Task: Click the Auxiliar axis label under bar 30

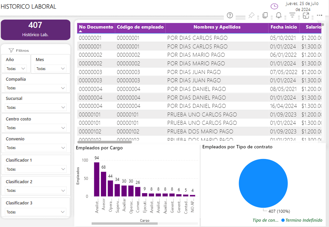Action: (x=124, y=205)
